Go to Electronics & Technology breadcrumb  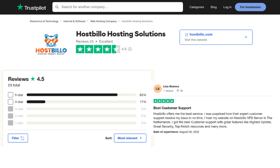[44, 21]
